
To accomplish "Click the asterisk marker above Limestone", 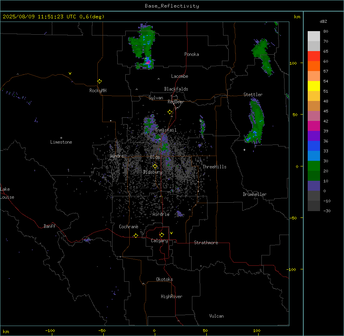I will (61, 138).
